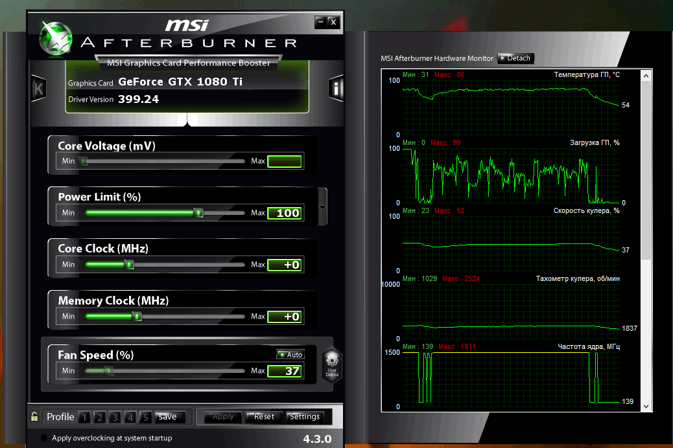Viewport: 673px width, 448px height.
Task: Save the current profile
Action: tap(170, 417)
